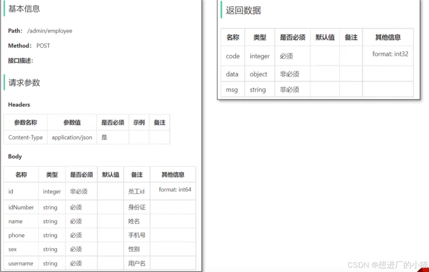This screenshot has width=429, height=272.
Task: Click string type in the phone row
Action: tap(52, 235)
